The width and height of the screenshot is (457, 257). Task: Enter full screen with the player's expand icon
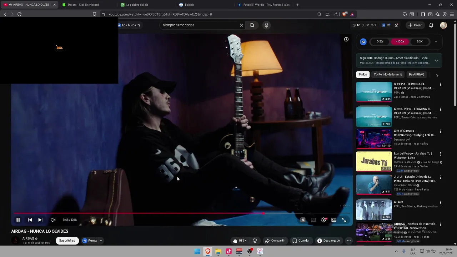pyautogui.click(x=344, y=220)
